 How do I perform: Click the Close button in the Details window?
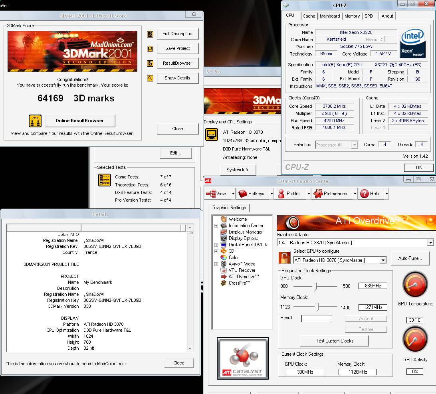[x=179, y=363]
